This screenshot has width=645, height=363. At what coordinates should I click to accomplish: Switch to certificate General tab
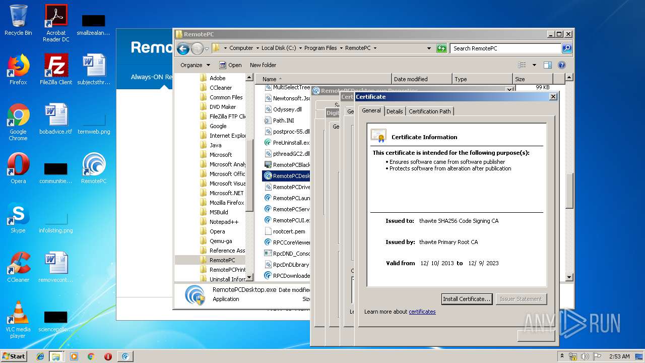pos(371,111)
